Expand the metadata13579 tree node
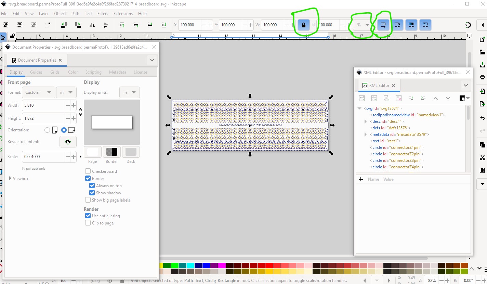487x284 pixels. click(x=366, y=134)
